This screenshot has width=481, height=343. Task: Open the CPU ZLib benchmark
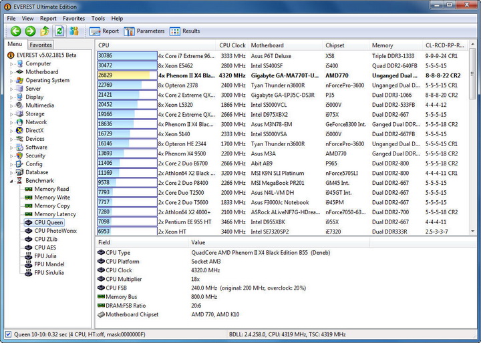(45, 239)
